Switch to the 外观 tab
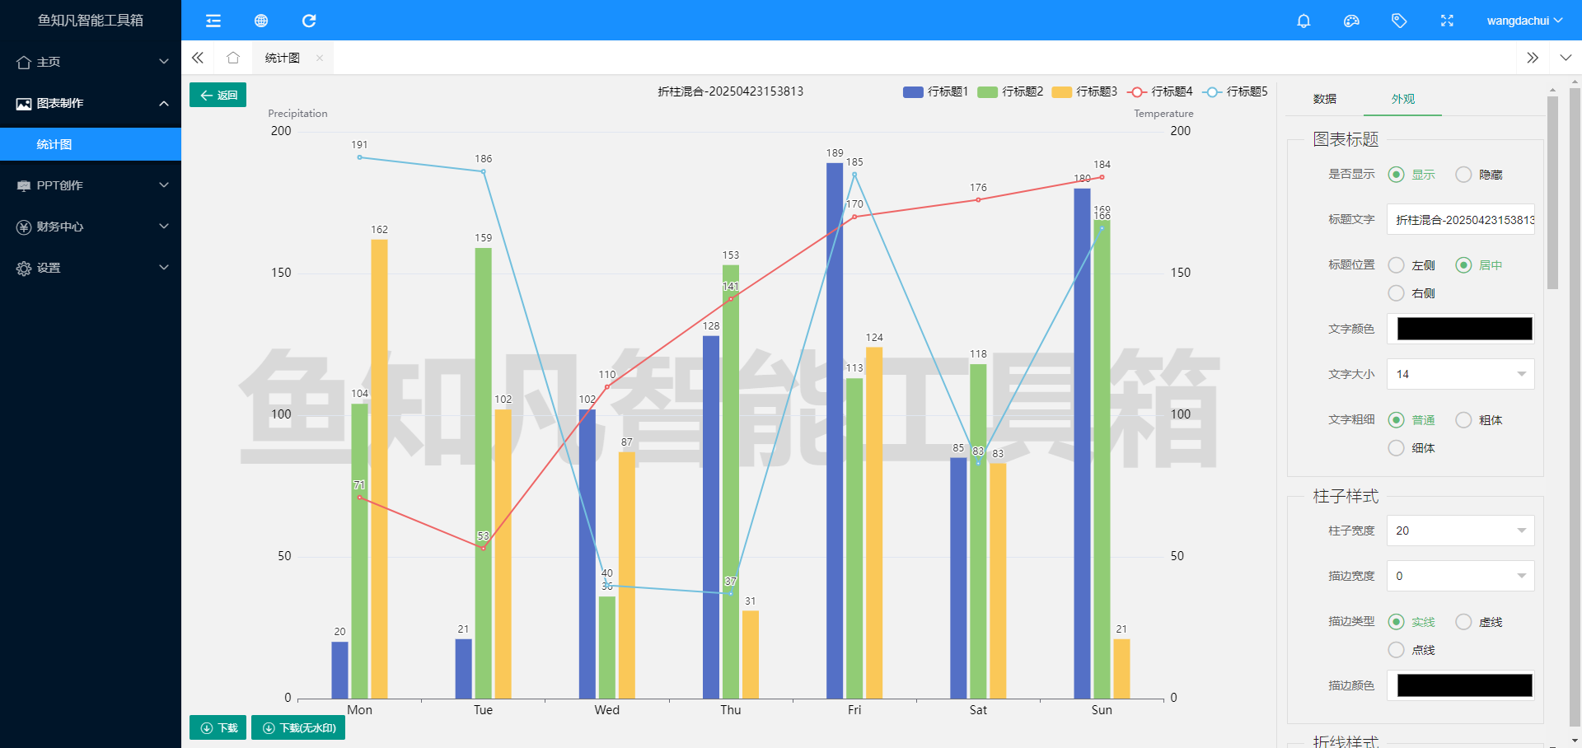This screenshot has width=1582, height=748. pos(1402,99)
